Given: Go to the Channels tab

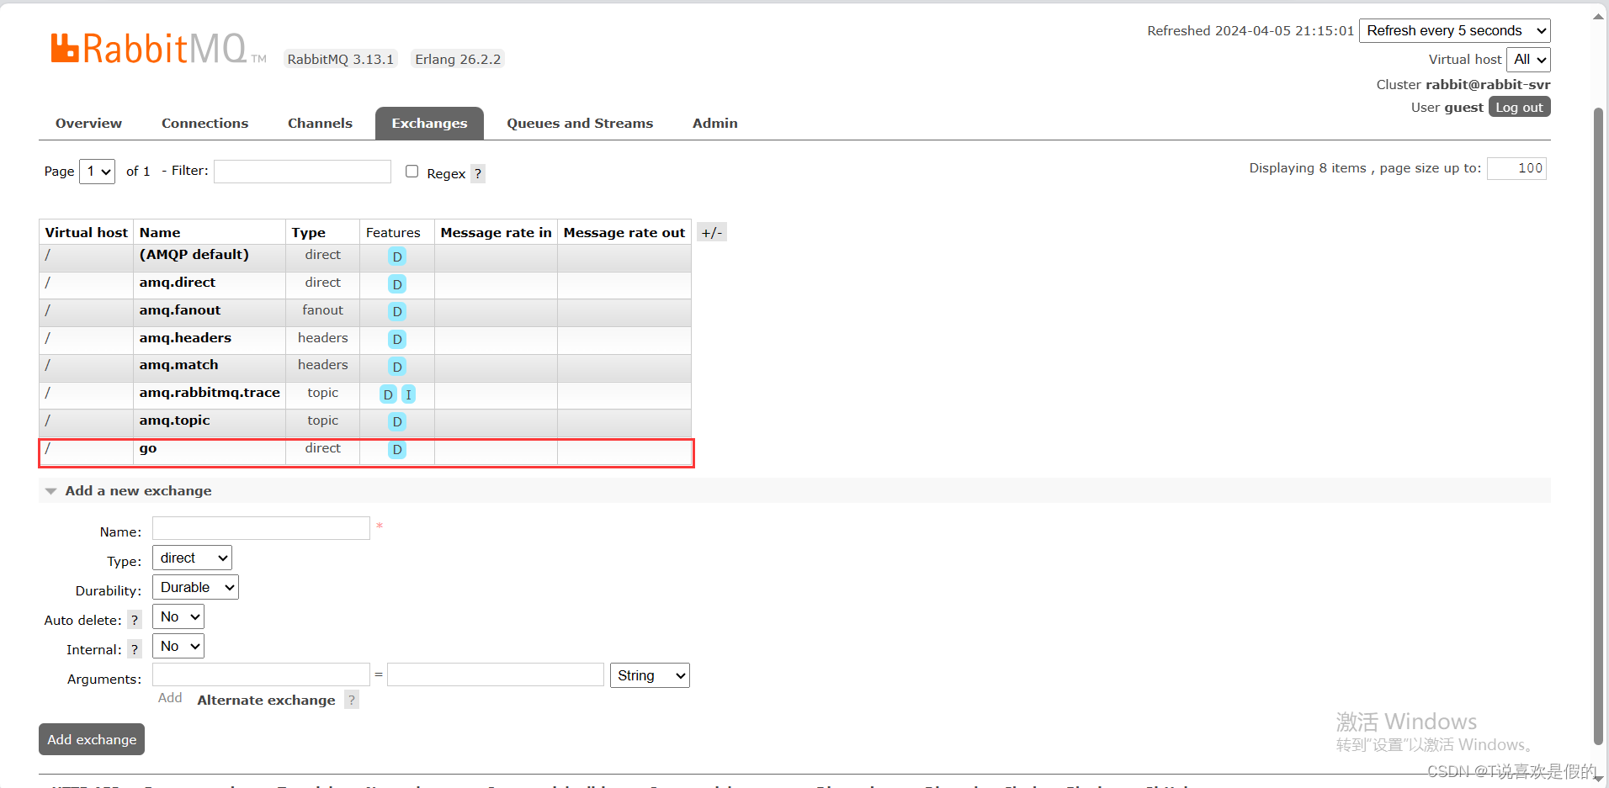Looking at the screenshot, I should [320, 123].
